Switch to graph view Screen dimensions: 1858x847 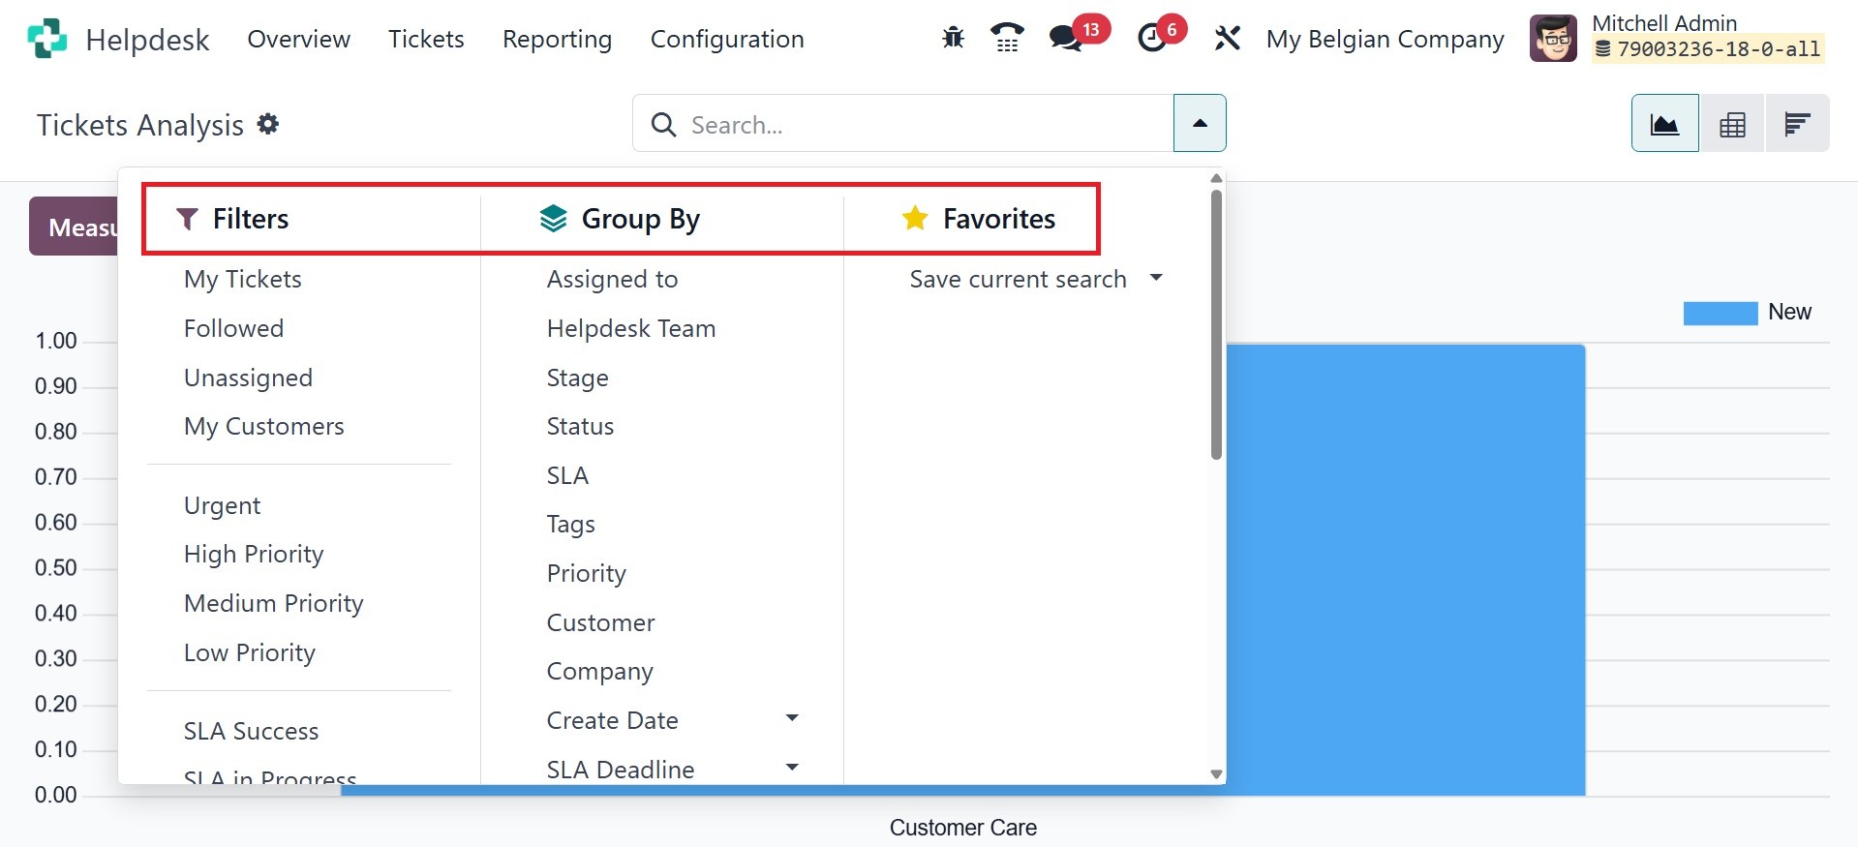pyautogui.click(x=1664, y=124)
